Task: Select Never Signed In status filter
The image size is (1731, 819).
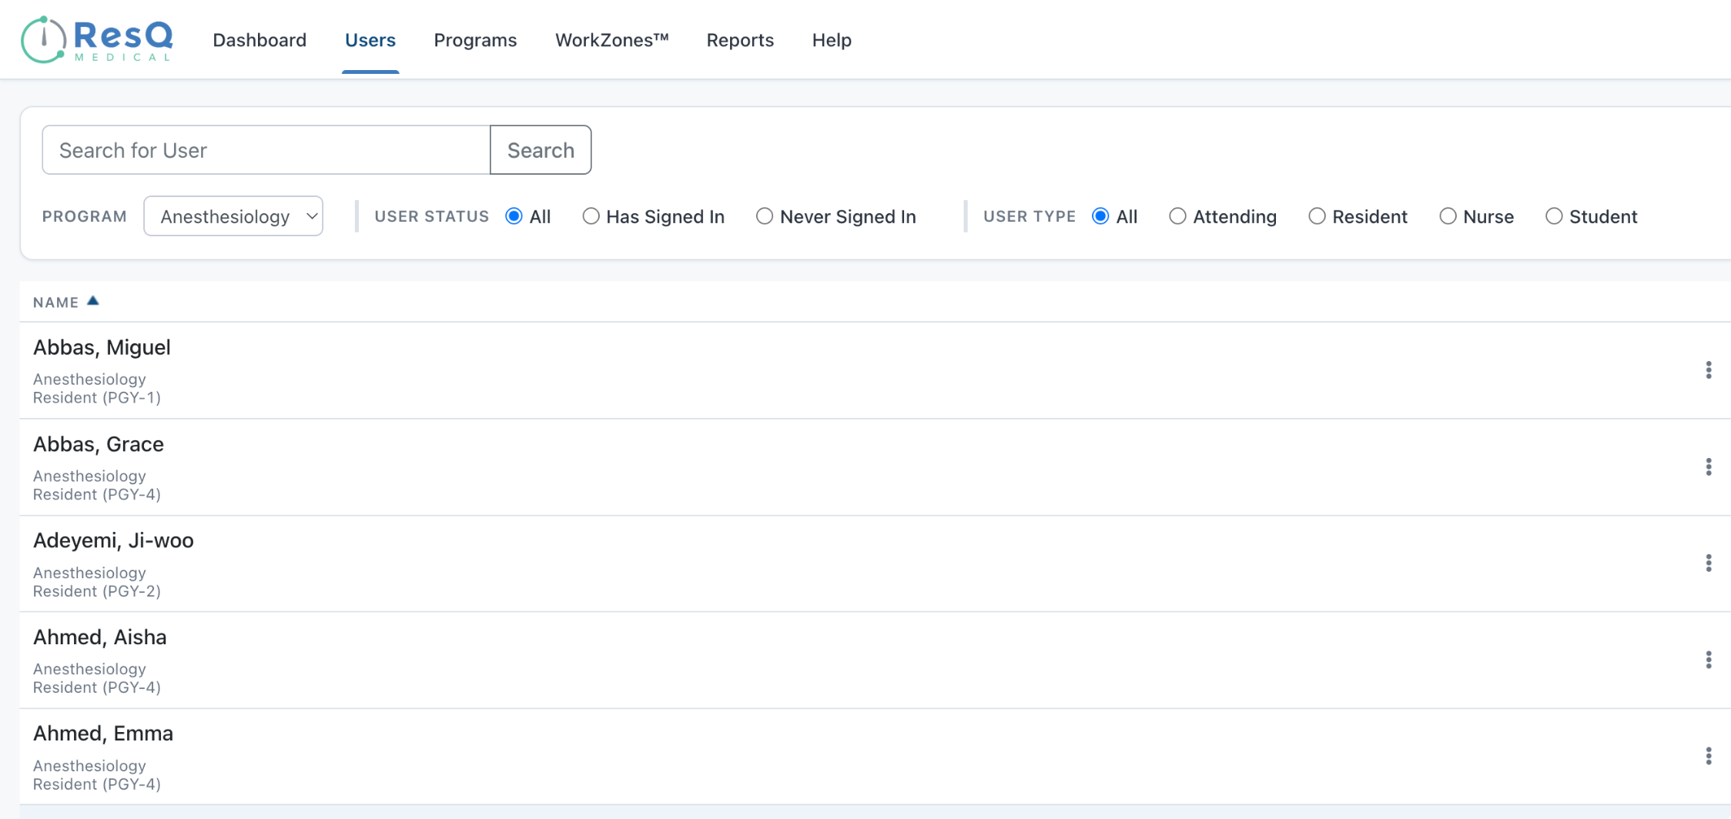Action: pyautogui.click(x=764, y=216)
